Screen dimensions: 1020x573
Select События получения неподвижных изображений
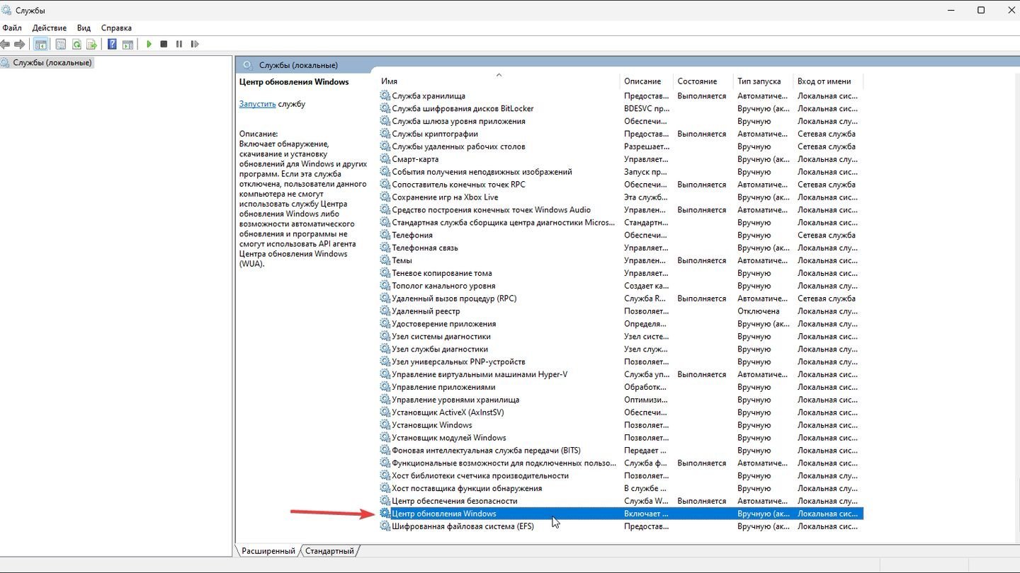621,172
